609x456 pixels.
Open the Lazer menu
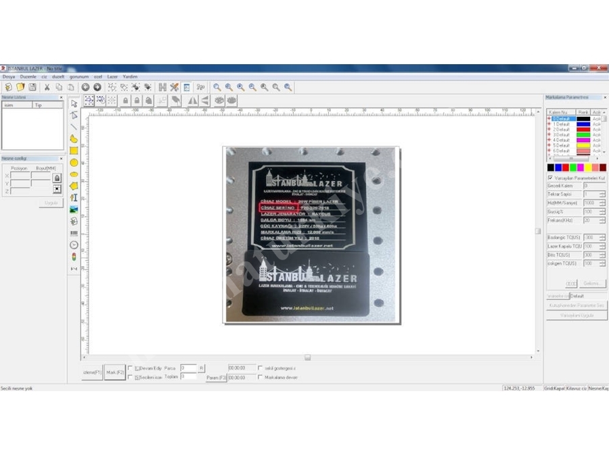pos(112,77)
